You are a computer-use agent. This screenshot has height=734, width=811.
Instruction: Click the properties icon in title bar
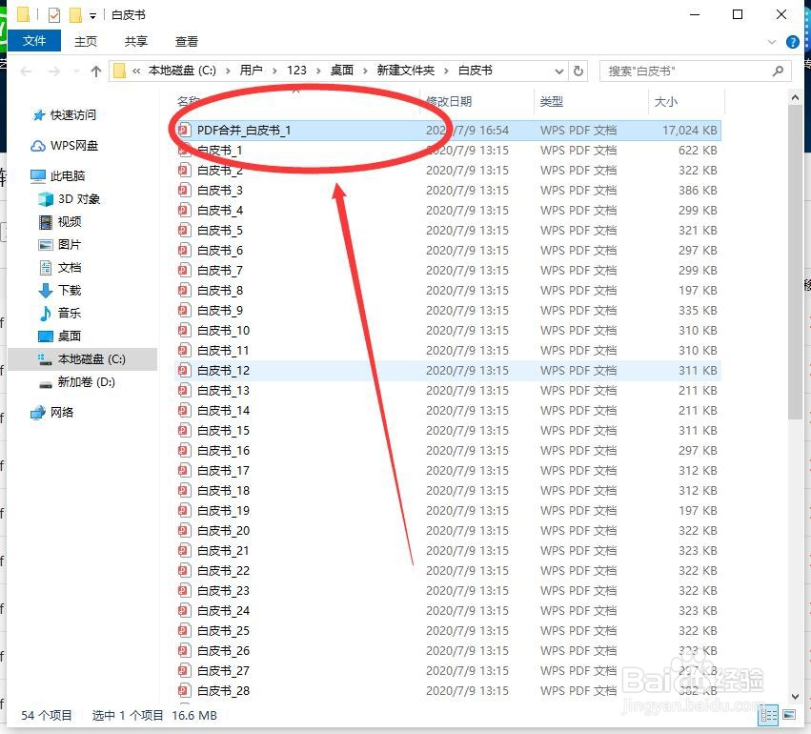coord(53,15)
